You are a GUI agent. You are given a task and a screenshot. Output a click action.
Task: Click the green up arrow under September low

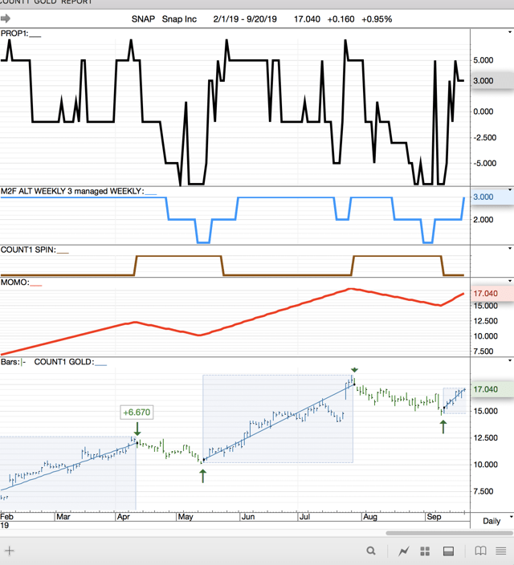443,427
